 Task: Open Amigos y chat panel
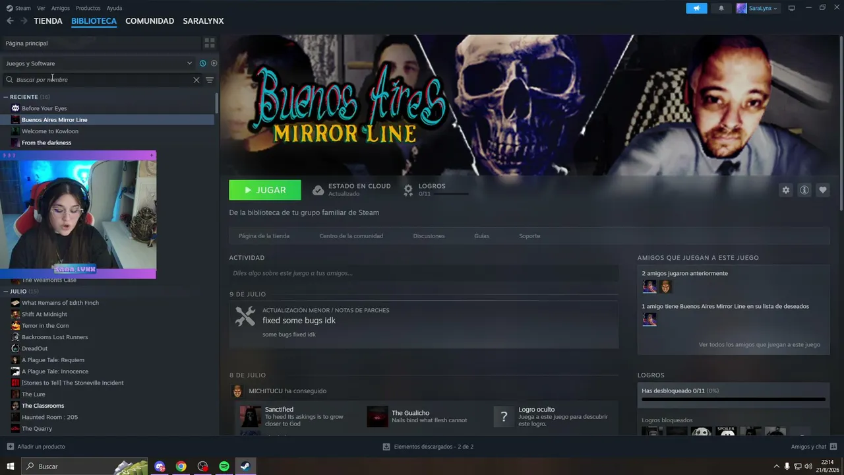pos(814,447)
